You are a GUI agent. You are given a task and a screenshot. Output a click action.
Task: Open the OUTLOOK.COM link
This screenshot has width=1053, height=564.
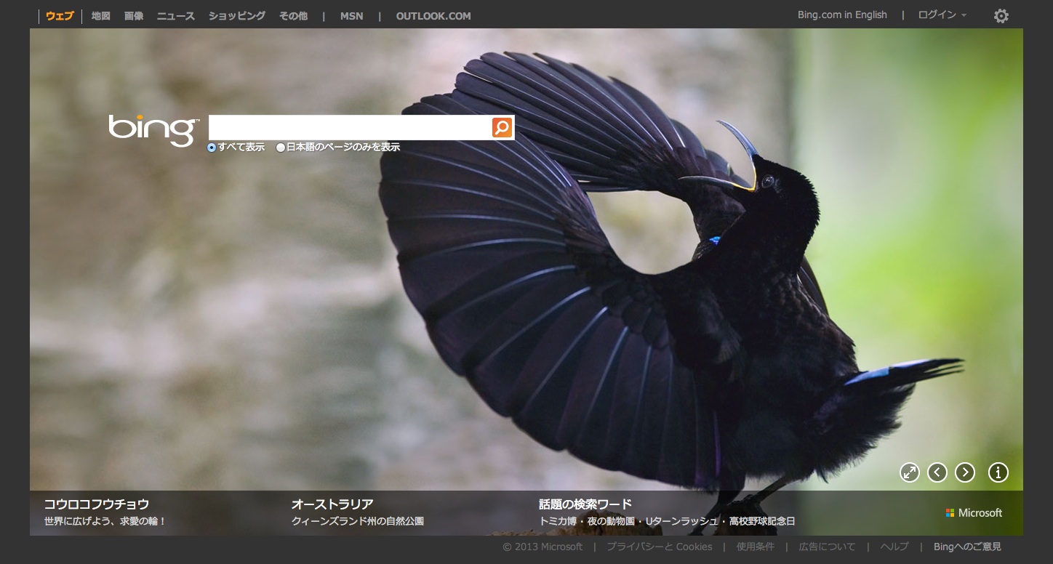click(433, 16)
